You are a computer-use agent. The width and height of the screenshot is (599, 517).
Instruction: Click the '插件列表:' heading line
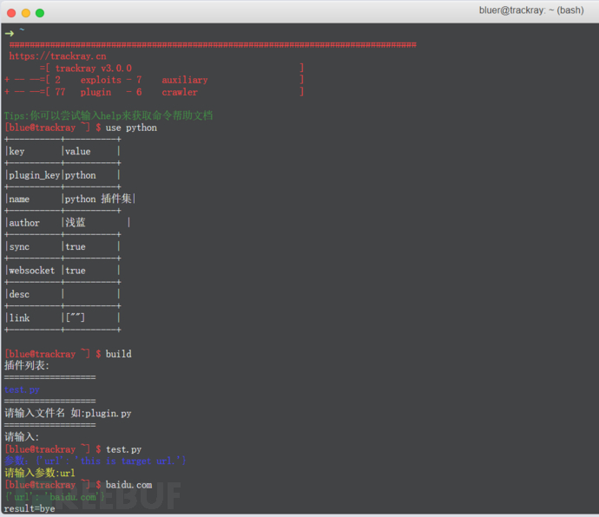27,366
